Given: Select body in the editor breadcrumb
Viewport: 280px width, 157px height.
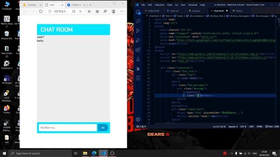Looking at the screenshot, I should click(180, 16).
